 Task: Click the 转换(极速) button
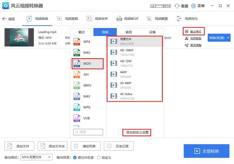click(217, 38)
